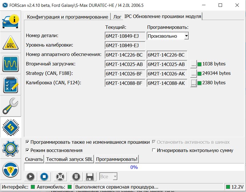This screenshot has width=246, height=192.
Task: Browse file for Strategy (CAN, F188)
Action: [x=194, y=74]
